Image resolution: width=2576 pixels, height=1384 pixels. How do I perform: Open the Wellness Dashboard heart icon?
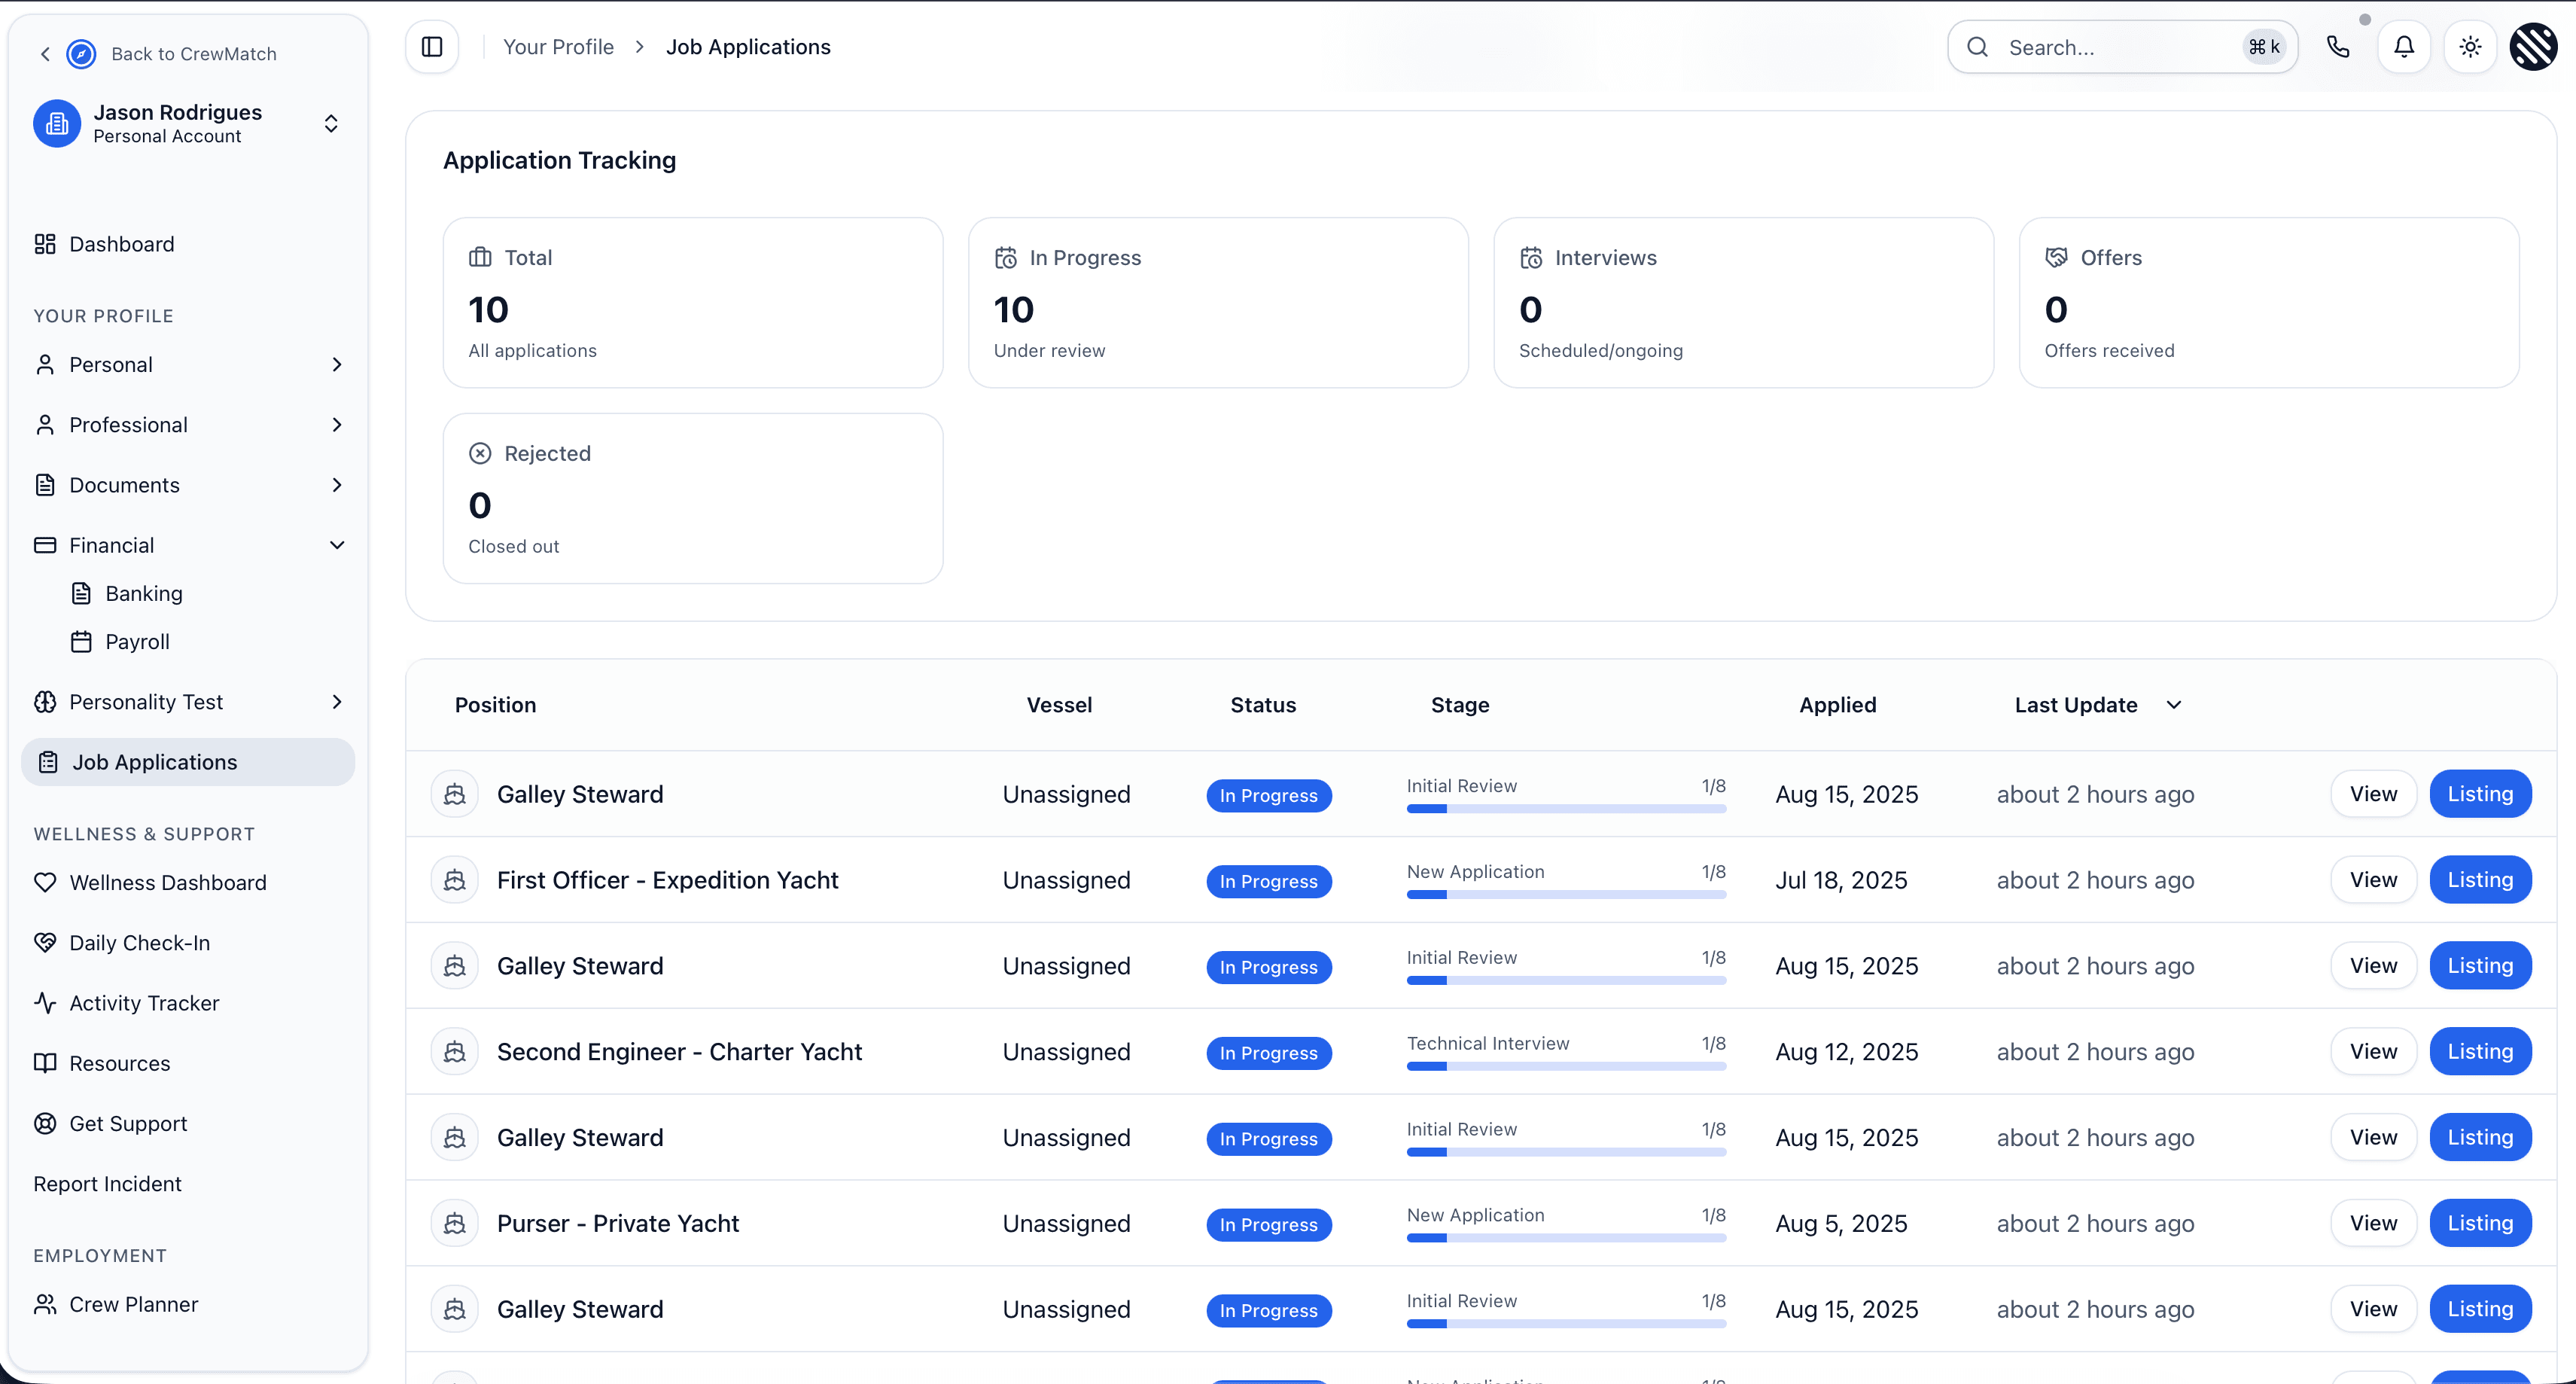(x=45, y=882)
